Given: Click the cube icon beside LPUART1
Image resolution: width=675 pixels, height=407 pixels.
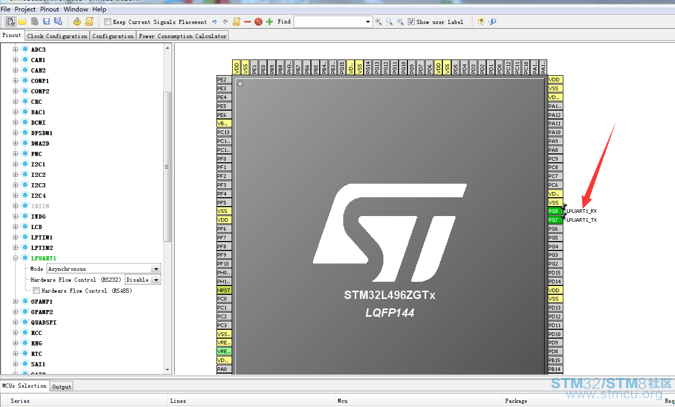Looking at the screenshot, I should pyautogui.click(x=25, y=258).
